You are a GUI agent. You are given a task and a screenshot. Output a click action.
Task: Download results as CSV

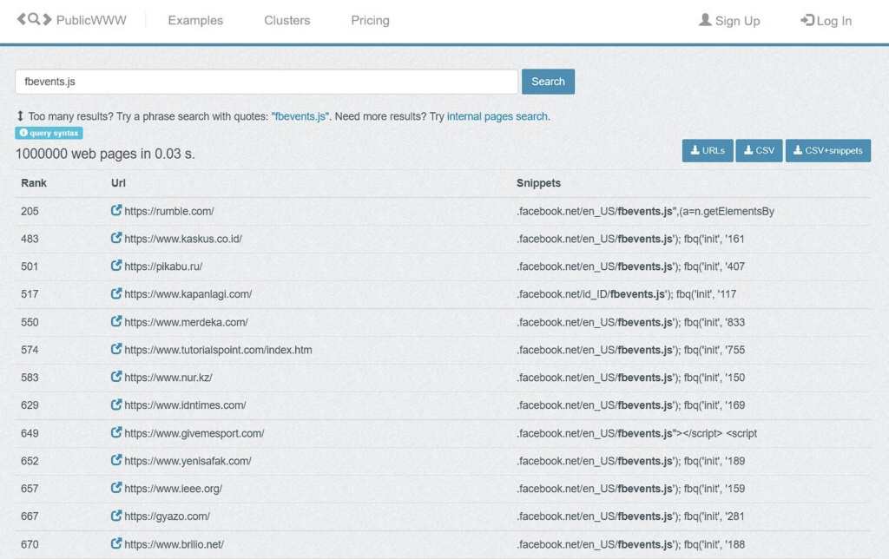point(759,150)
